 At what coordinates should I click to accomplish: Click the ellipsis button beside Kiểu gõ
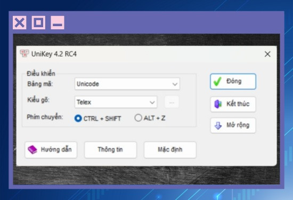172,102
